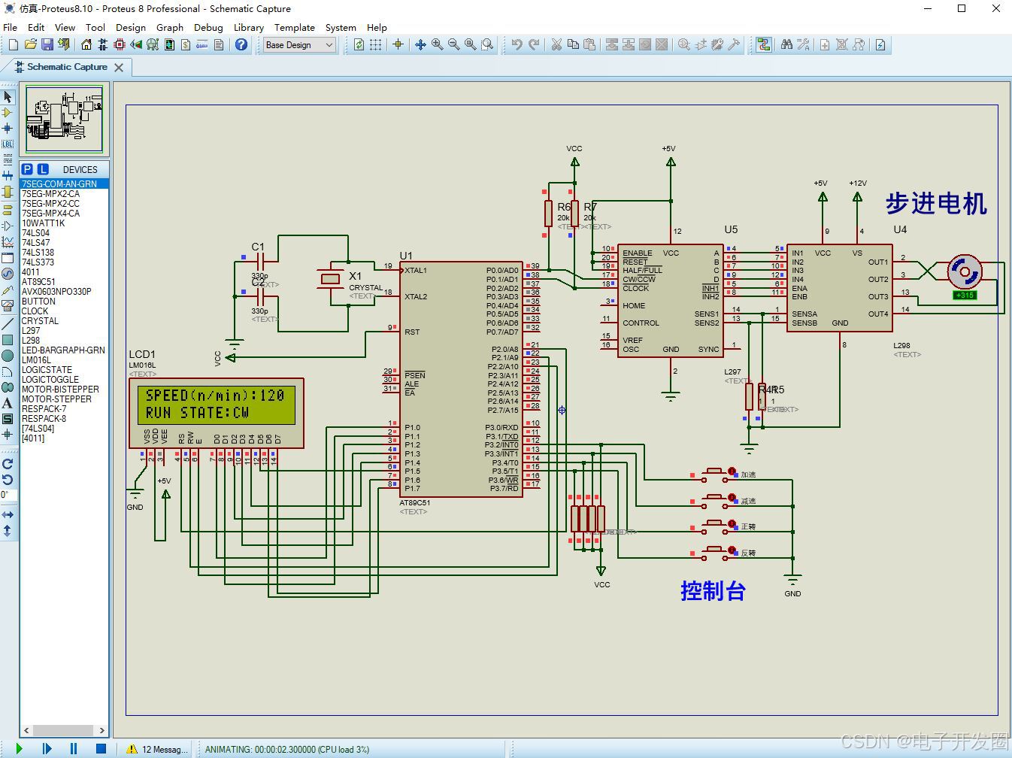
Task: Open PCB Layout chip icon
Action: 119,45
